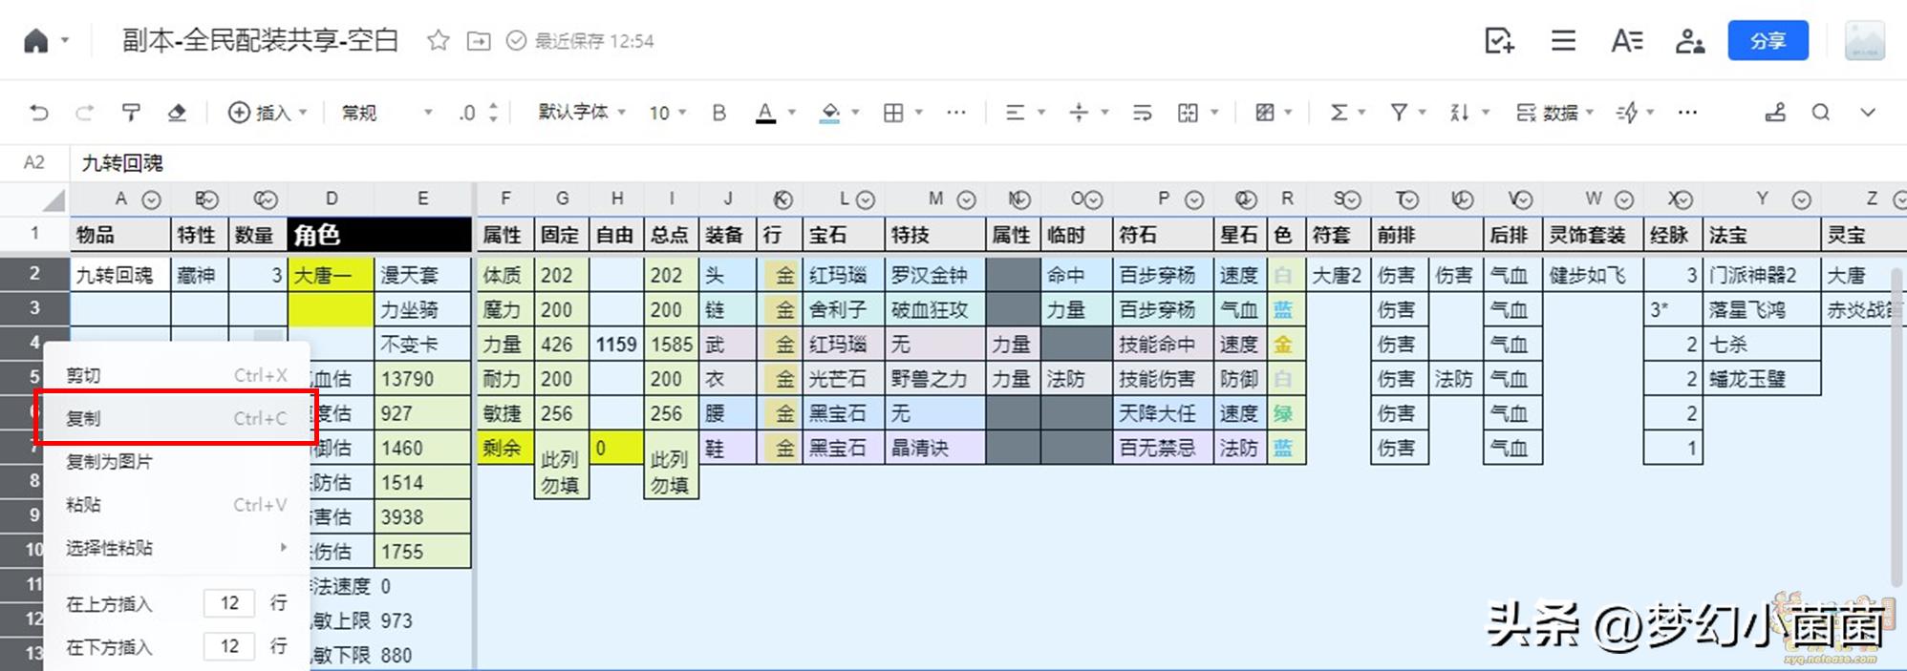Choose 复制为图片 in context menu
The height and width of the screenshot is (671, 1907).
point(177,461)
